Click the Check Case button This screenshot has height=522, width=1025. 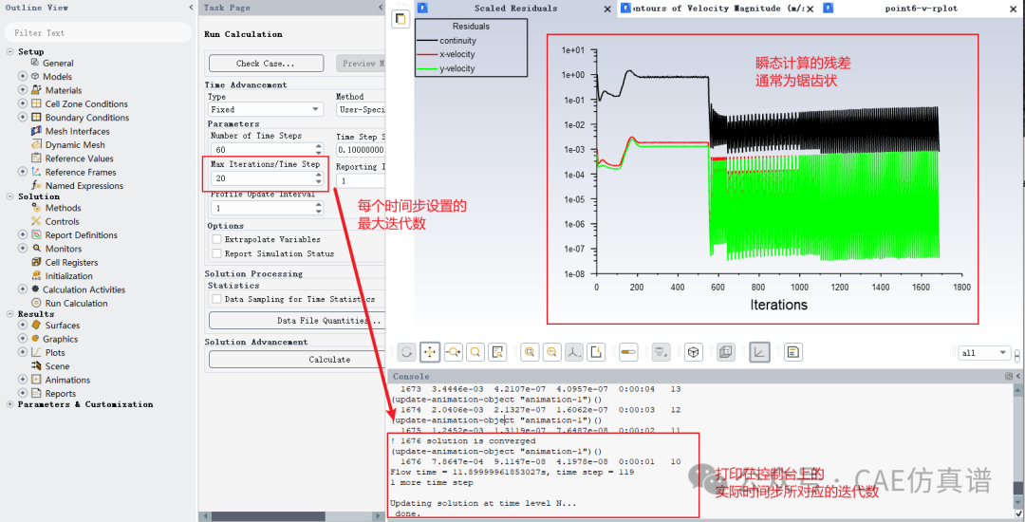[266, 64]
